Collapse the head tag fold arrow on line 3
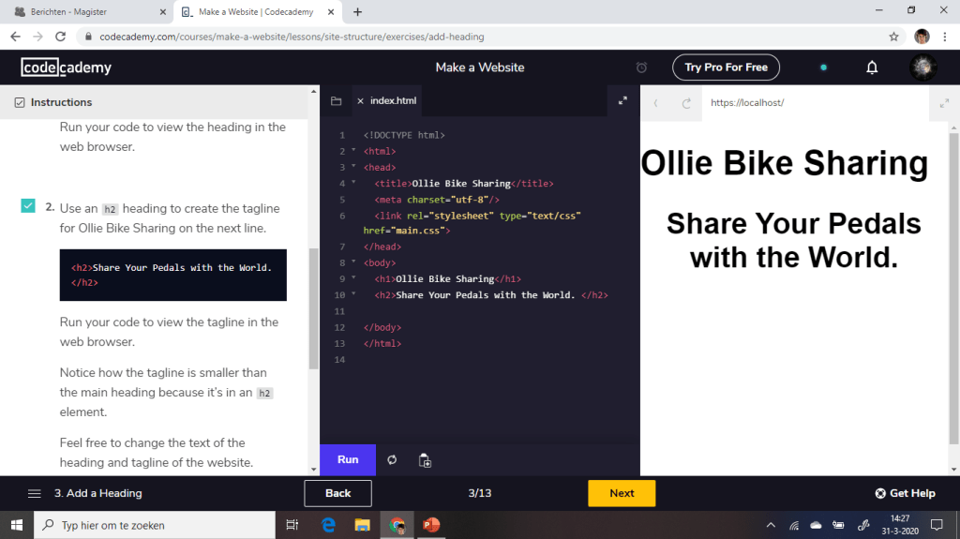This screenshot has width=960, height=539. click(353, 167)
